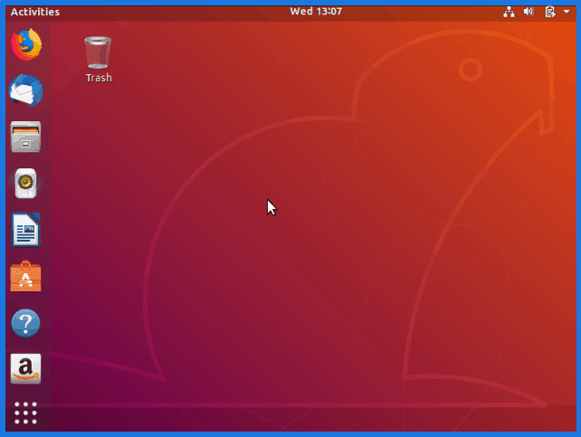Open the Activities overview
This screenshot has height=437, width=581.
(34, 12)
